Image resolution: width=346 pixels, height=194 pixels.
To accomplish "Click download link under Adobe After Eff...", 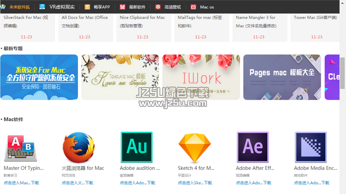I will tap(253, 183).
